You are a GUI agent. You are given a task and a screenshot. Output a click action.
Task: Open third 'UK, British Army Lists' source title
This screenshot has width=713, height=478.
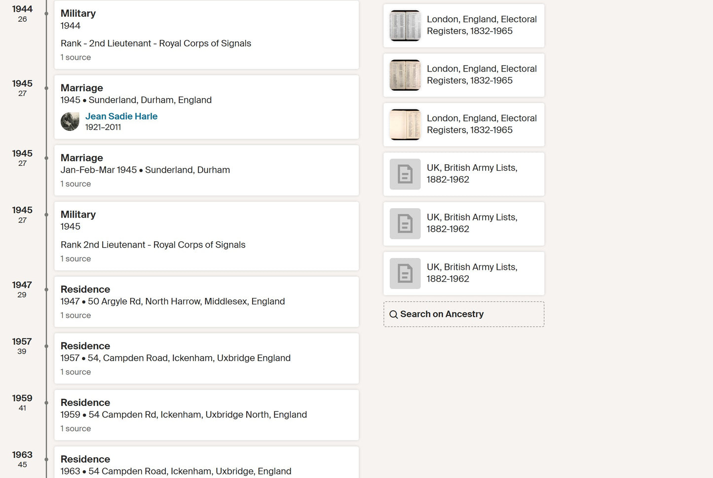tap(472, 273)
